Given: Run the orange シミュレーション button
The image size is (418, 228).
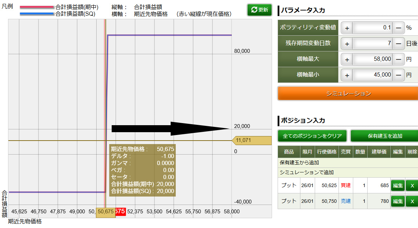Looking at the screenshot, I should (348, 93).
